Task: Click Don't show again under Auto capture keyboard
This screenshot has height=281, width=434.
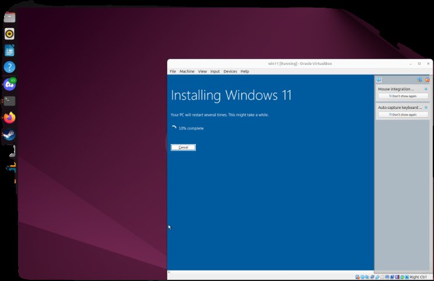Action: pyautogui.click(x=403, y=115)
